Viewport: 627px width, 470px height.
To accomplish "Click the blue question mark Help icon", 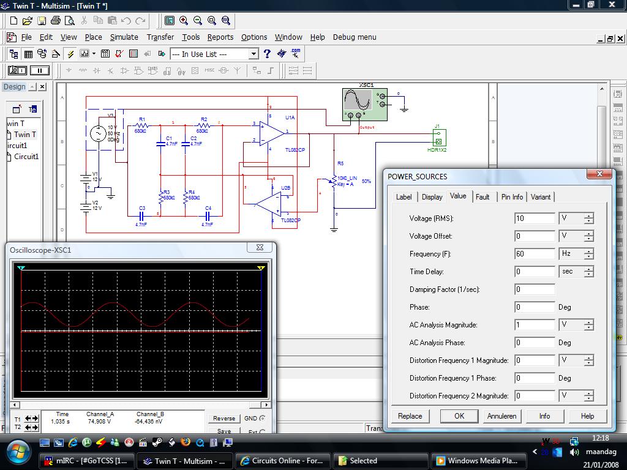I will pos(267,54).
